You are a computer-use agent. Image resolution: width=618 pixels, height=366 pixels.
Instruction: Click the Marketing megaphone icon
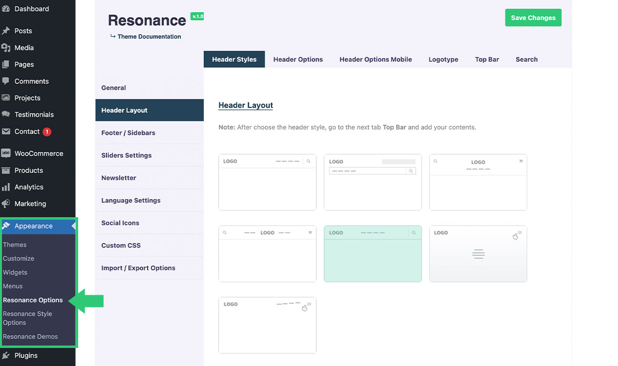[x=6, y=203]
